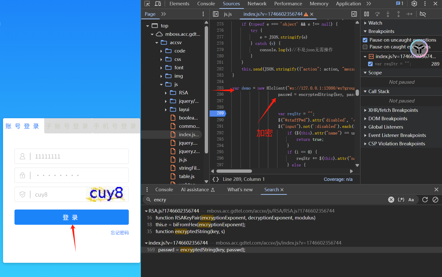
Task: Toggle the device toolbar icon
Action: pos(158,4)
